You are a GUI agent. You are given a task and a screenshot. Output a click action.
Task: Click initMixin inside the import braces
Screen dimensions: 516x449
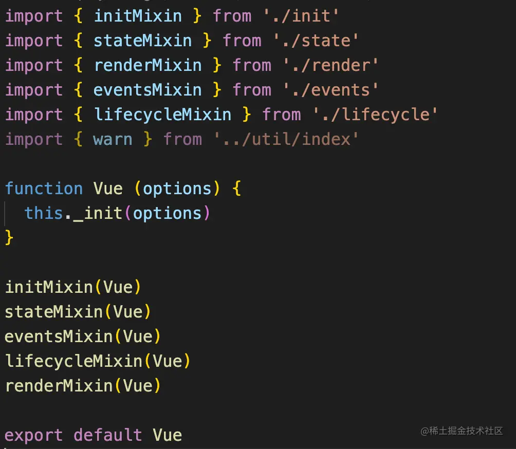point(137,16)
